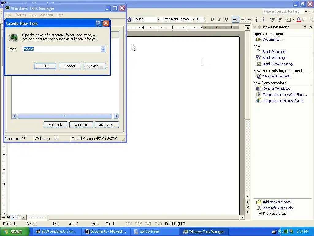Switch to Print Layout View in Word
The width and height of the screenshot is (314, 236).
13,217
